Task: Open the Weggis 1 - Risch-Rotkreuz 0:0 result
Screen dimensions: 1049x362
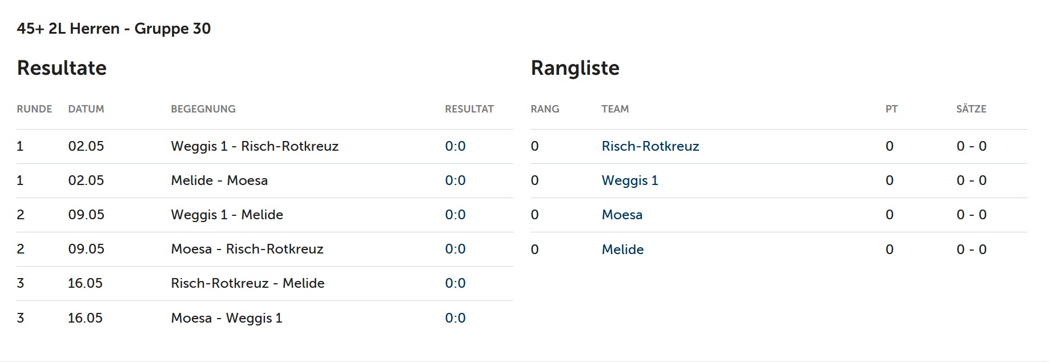Action: [x=455, y=146]
